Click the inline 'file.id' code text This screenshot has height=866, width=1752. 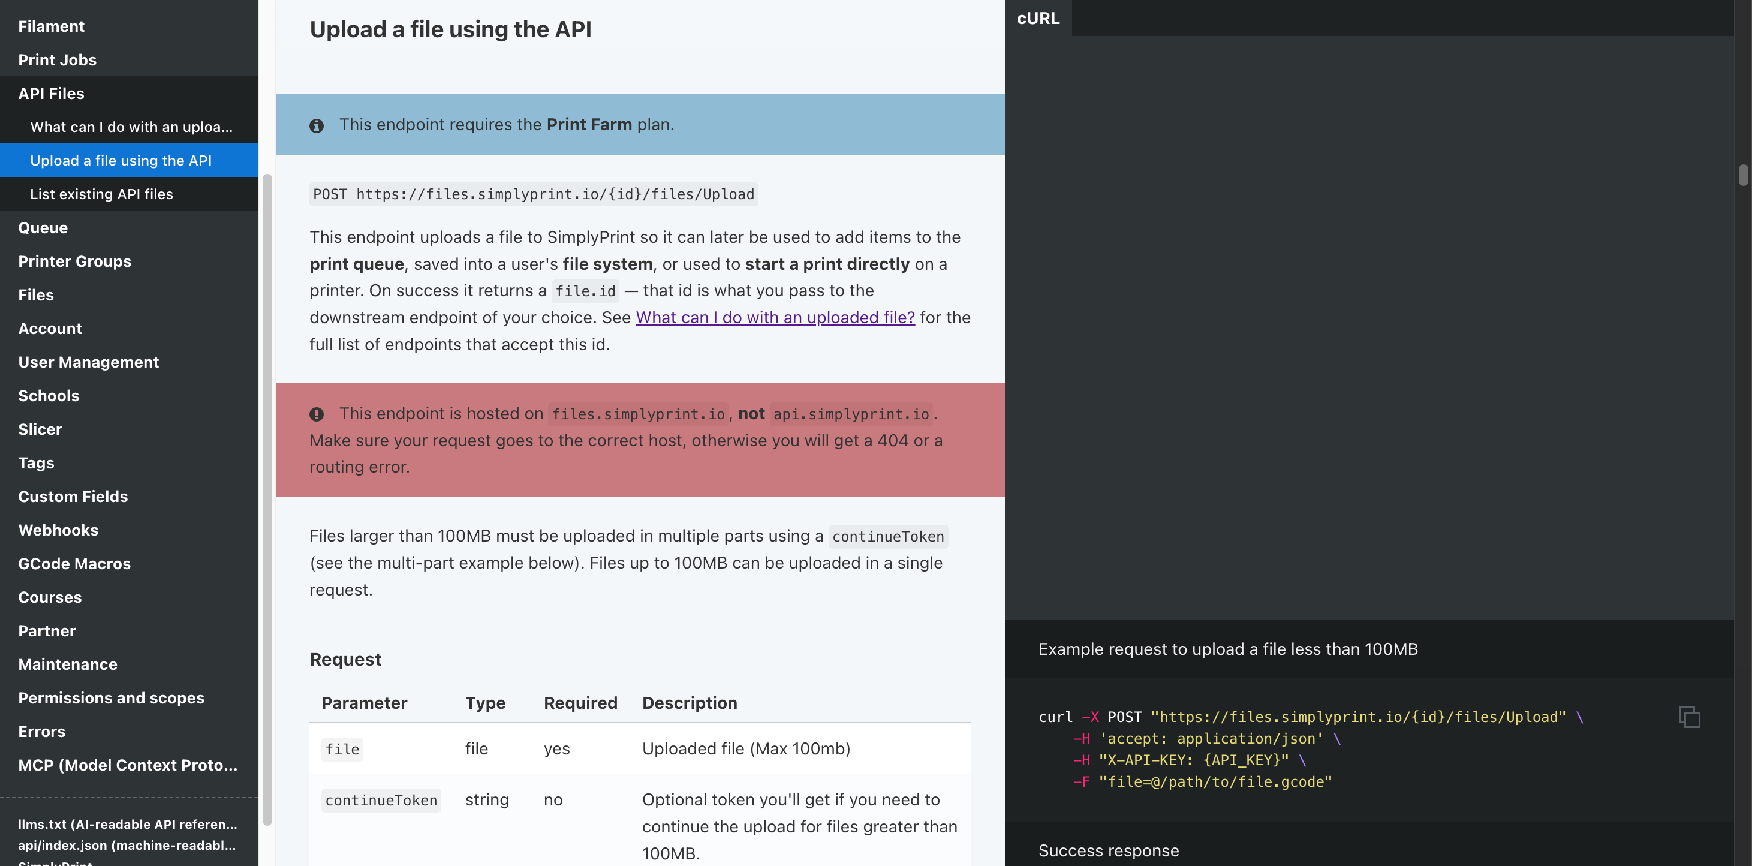point(585,291)
